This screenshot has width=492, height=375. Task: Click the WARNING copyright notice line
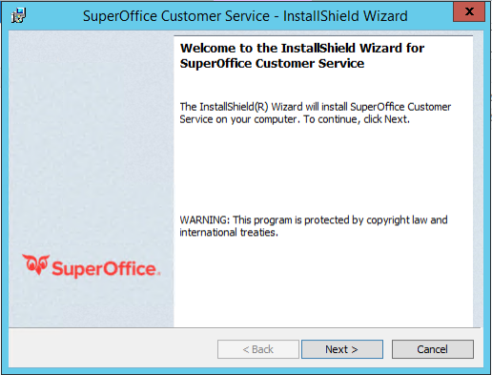click(314, 219)
